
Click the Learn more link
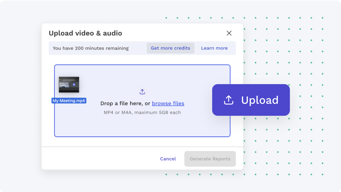(214, 48)
